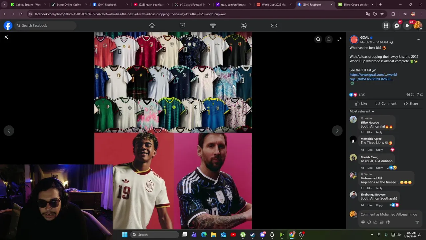Click the Facebook logo
The height and width of the screenshot is (240, 426).
[x=8, y=25]
